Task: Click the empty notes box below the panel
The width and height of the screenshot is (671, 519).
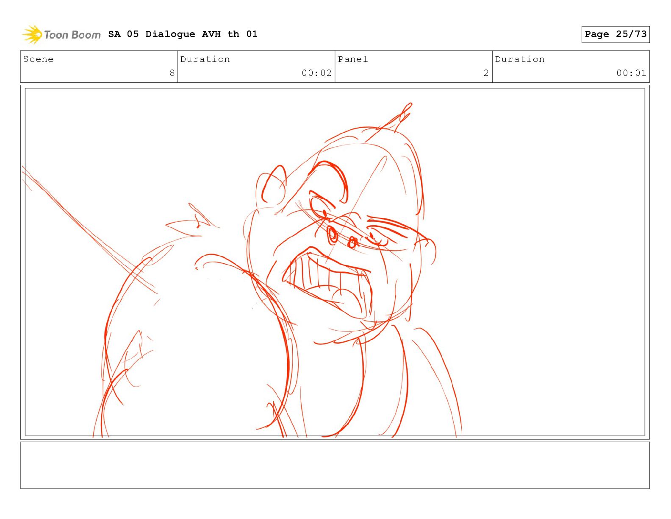Action: [335, 465]
